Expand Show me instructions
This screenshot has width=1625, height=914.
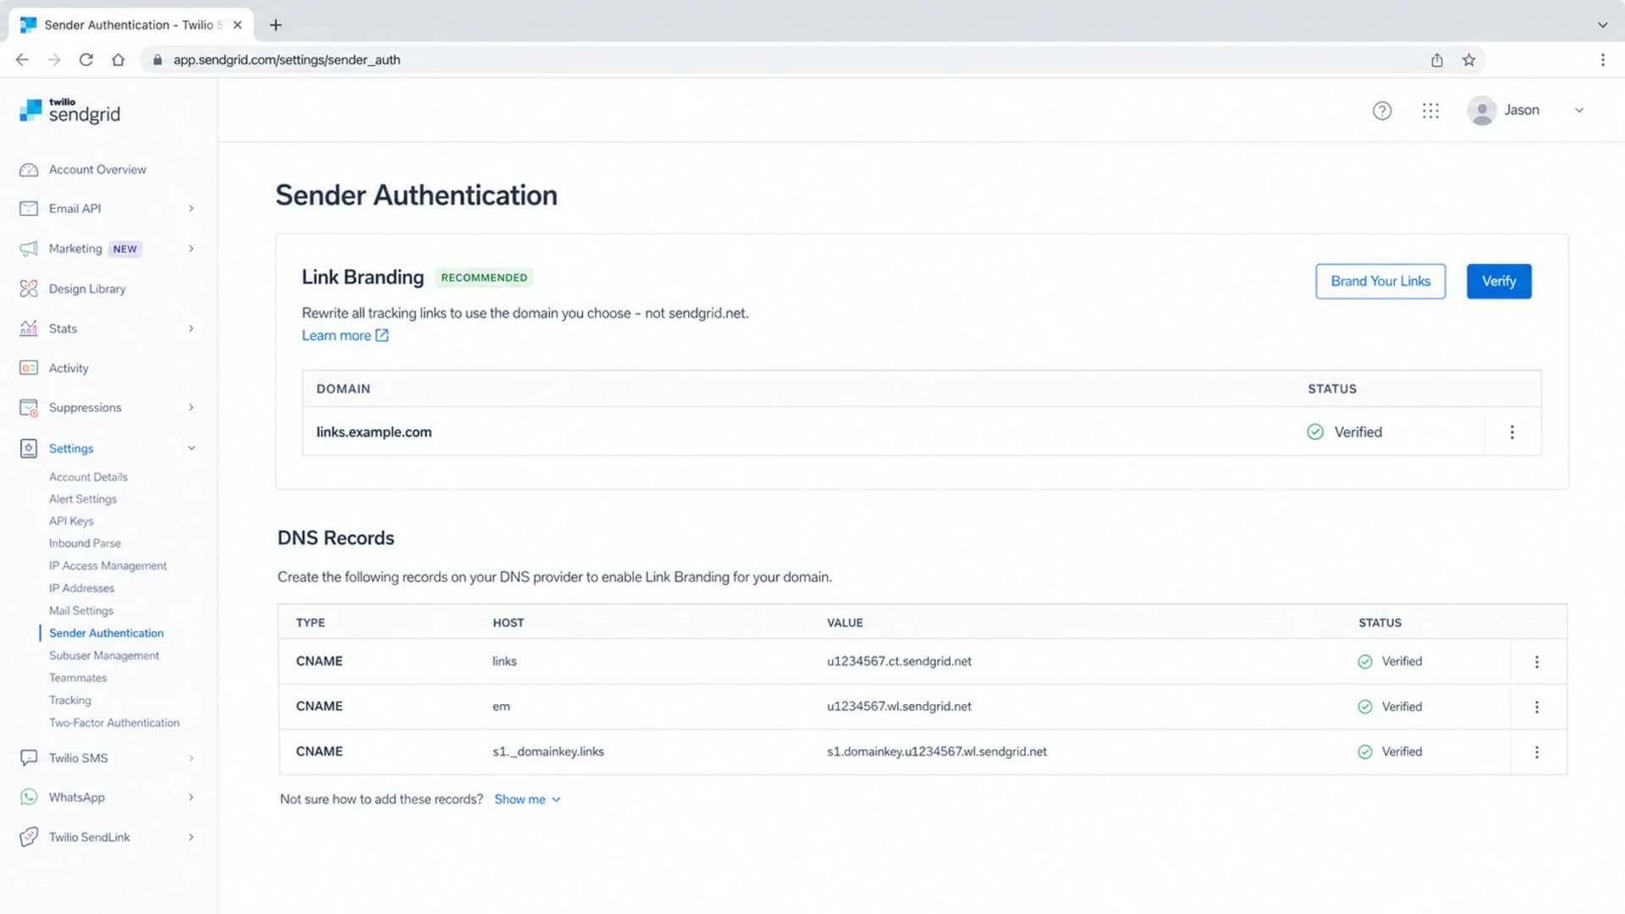tap(527, 800)
